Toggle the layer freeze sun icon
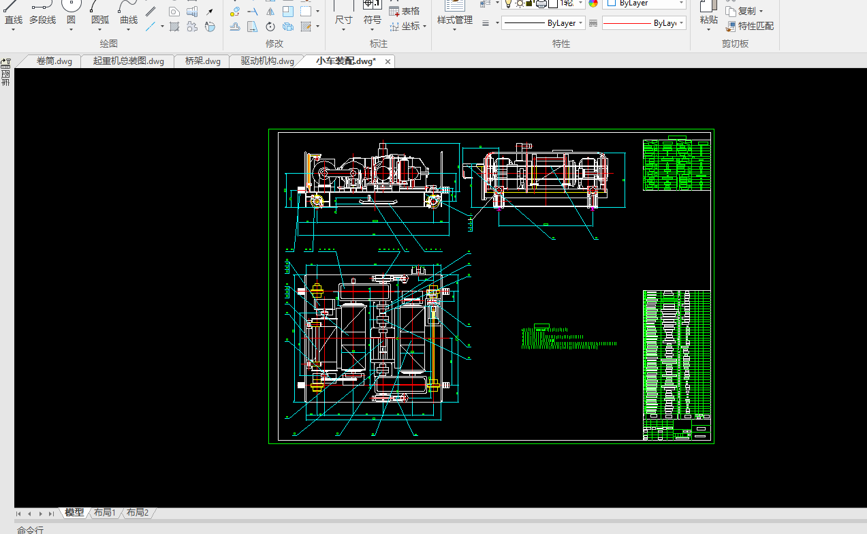 point(520,3)
